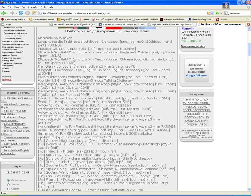Open the Помощь link in sidebar
The height and width of the screenshot is (196, 251).
[7, 80]
